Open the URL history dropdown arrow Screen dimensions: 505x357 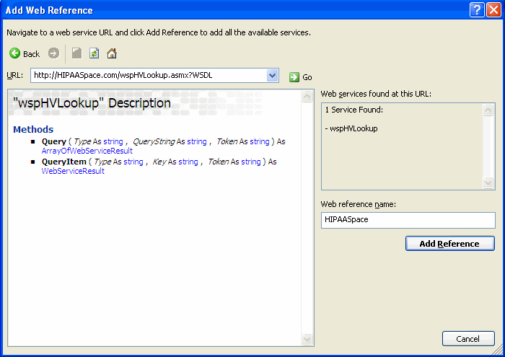(x=273, y=75)
